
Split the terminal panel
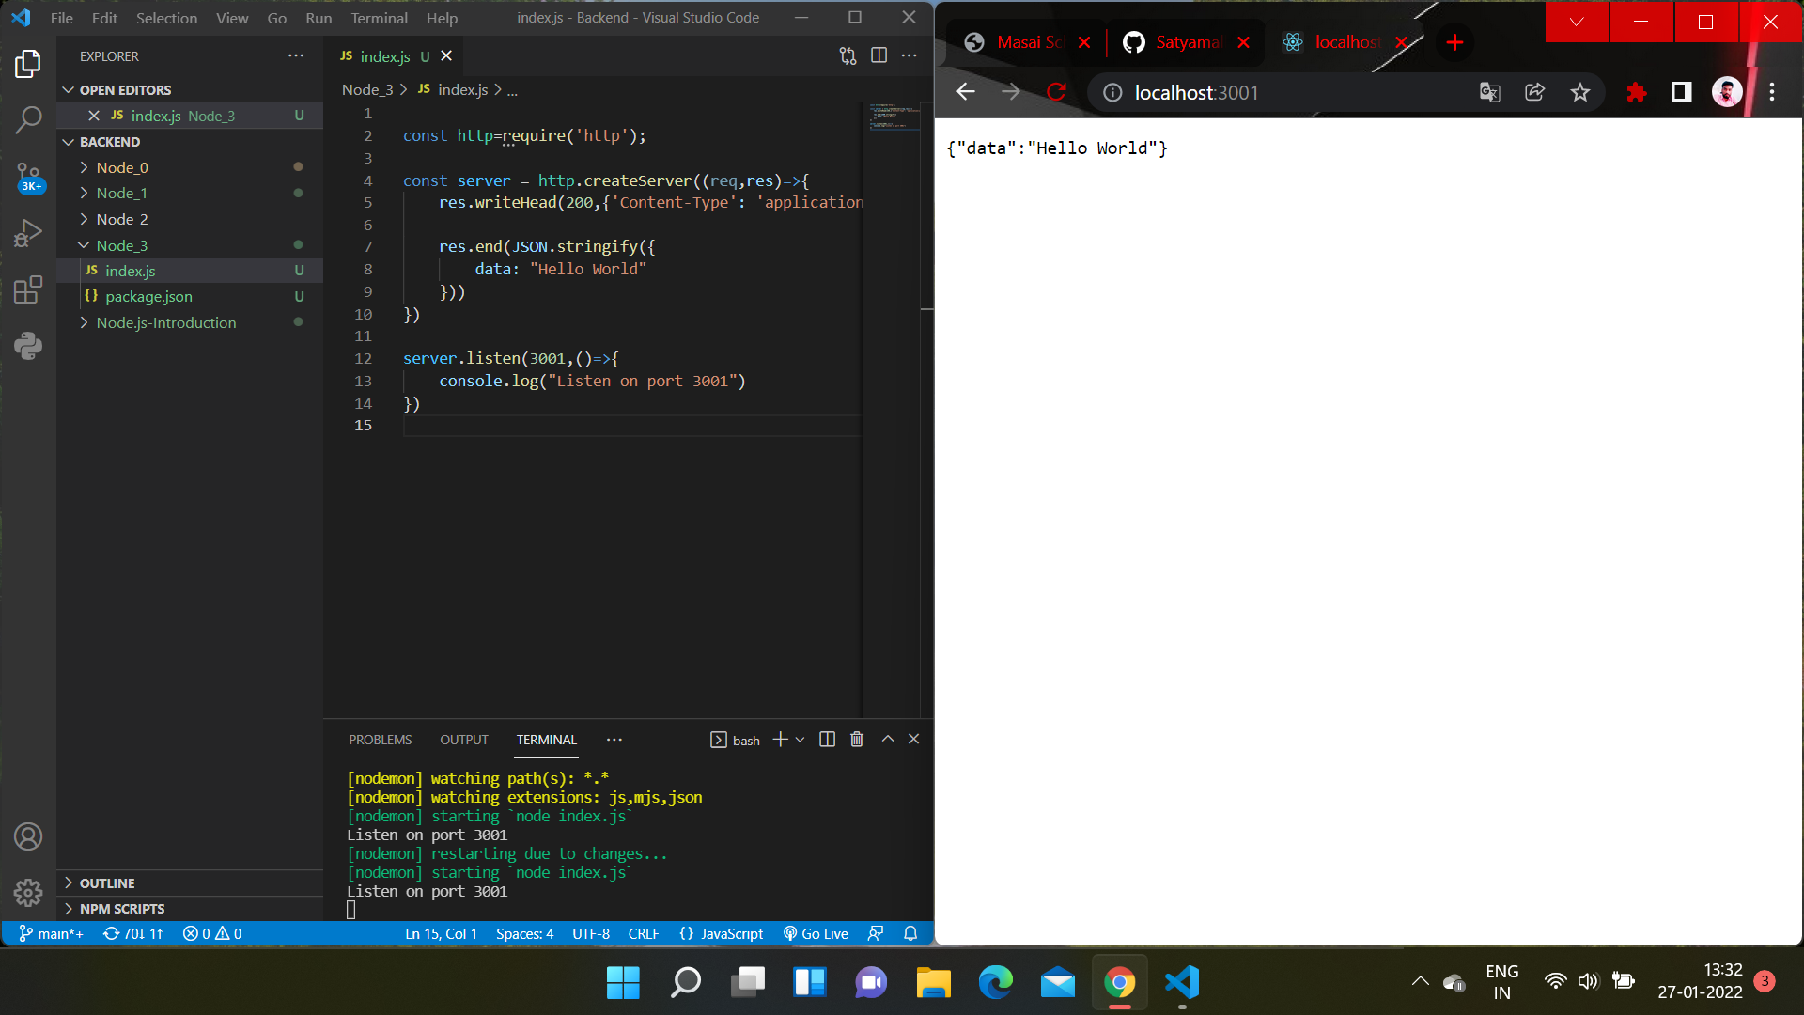tap(827, 739)
